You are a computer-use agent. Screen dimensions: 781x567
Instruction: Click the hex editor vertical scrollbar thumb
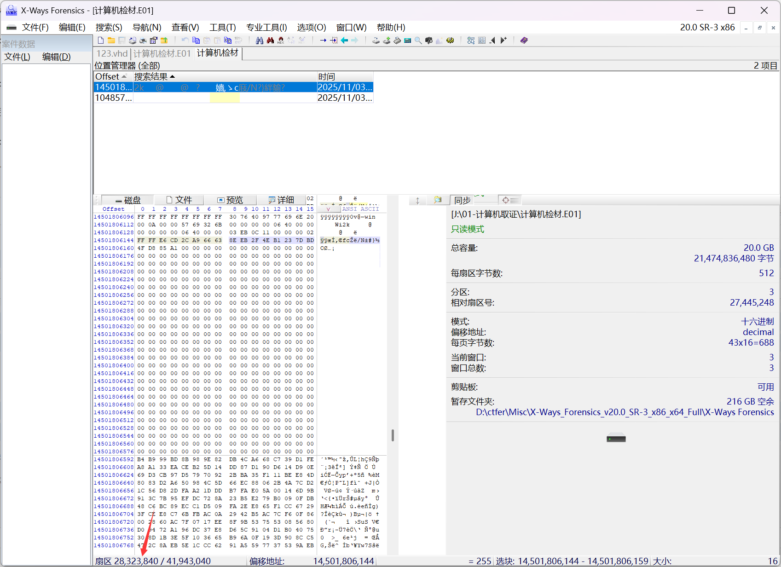(x=393, y=435)
